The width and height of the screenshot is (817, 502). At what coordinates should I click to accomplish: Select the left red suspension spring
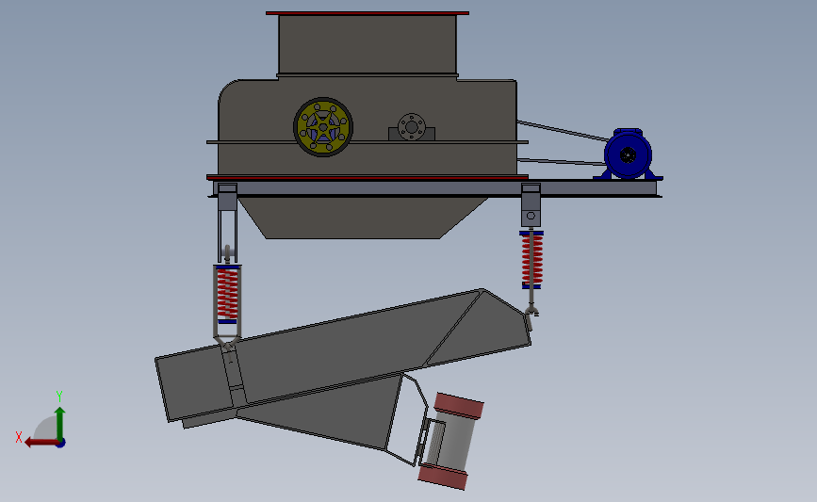click(227, 293)
